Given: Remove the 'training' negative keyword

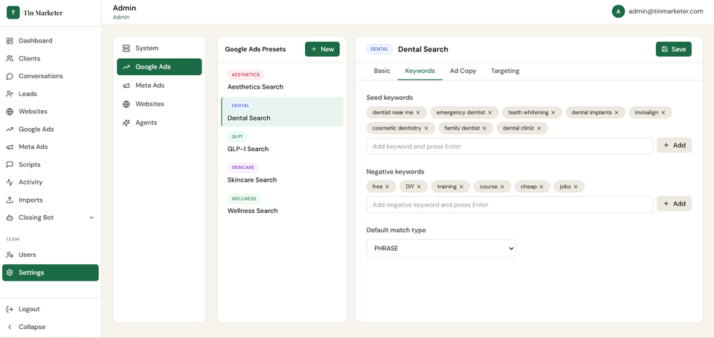Looking at the screenshot, I should point(461,187).
